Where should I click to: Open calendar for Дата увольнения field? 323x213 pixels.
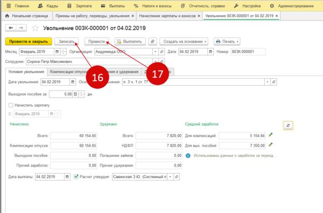[73, 82]
